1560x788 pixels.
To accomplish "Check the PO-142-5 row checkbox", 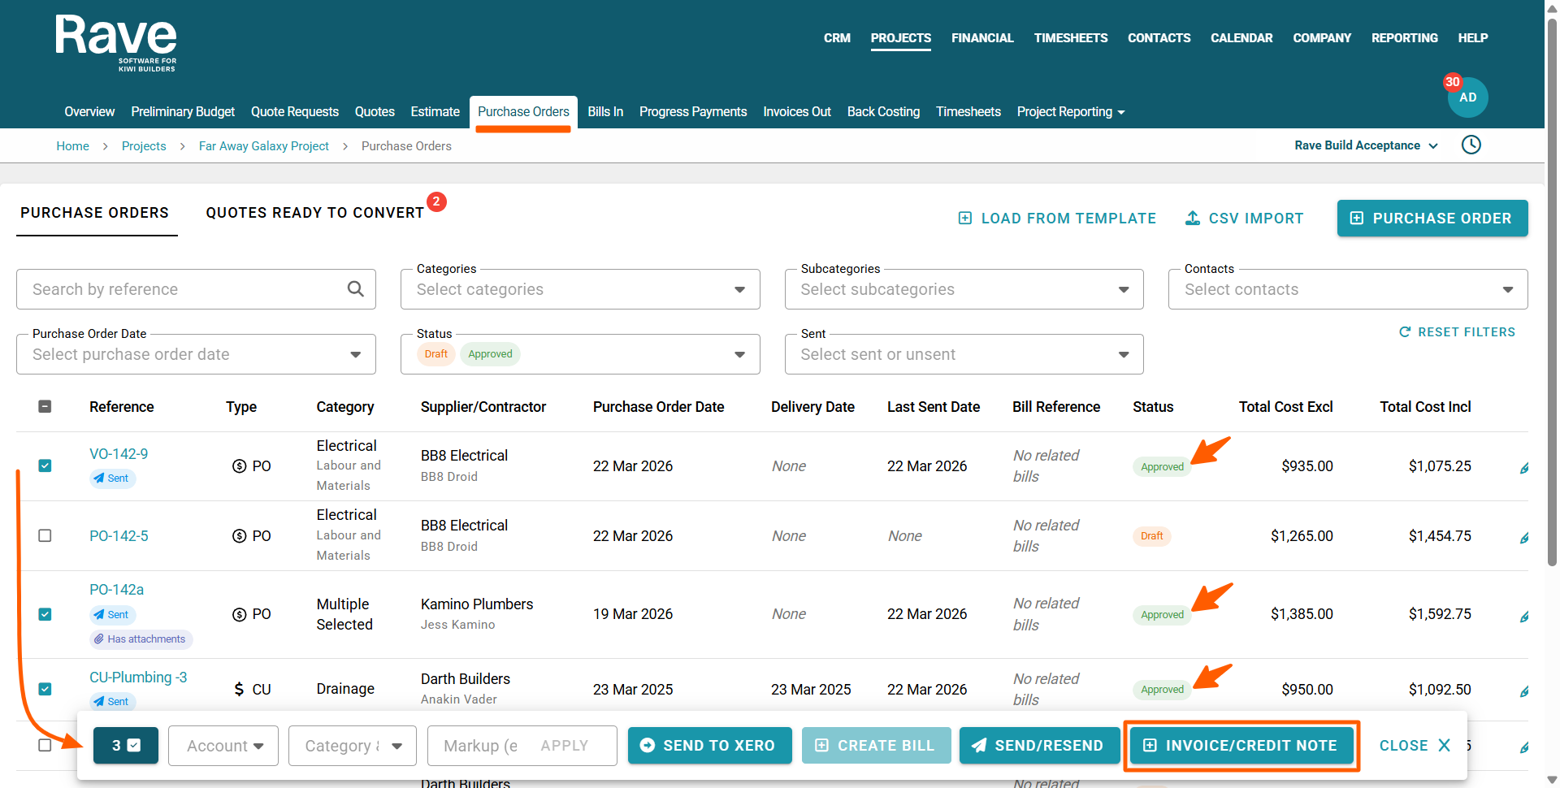I will [x=45, y=535].
